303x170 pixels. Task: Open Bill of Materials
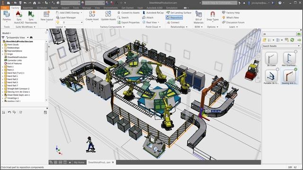pyautogui.click(x=198, y=17)
